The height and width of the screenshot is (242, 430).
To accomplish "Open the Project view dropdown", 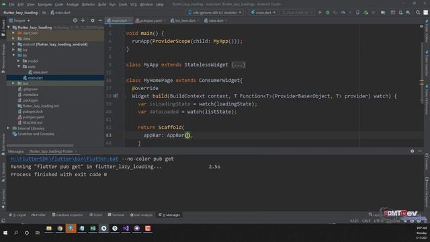I will point(19,21).
